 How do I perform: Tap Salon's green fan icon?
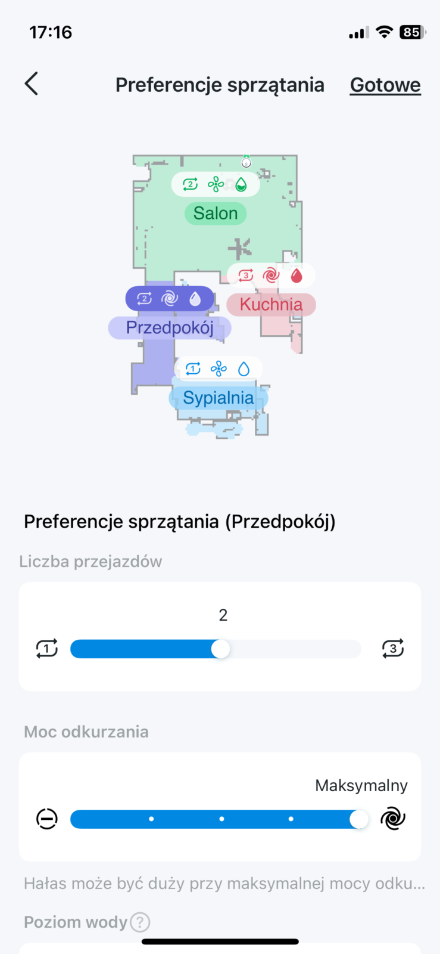tap(216, 185)
